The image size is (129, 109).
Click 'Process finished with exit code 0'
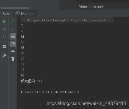click(x=50, y=92)
